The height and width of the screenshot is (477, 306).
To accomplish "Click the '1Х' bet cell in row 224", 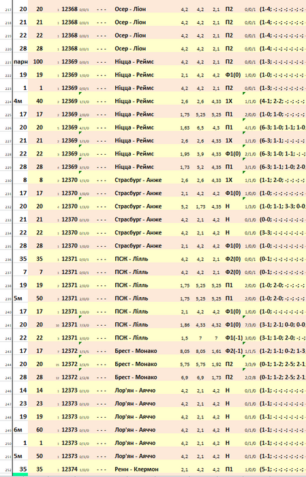I will click(229, 101).
